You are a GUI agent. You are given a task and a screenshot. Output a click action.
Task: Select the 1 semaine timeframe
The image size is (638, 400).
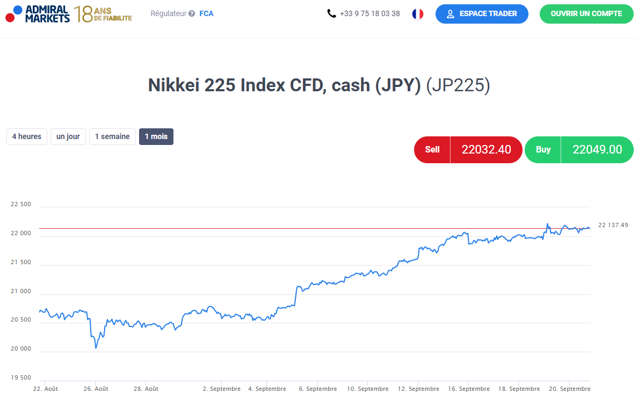[x=112, y=137]
